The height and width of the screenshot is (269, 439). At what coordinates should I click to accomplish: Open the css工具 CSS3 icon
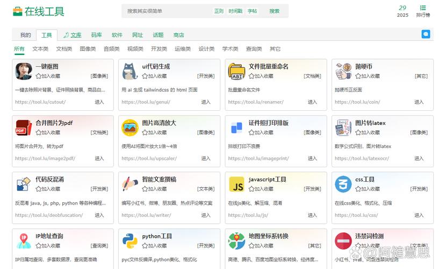click(343, 184)
